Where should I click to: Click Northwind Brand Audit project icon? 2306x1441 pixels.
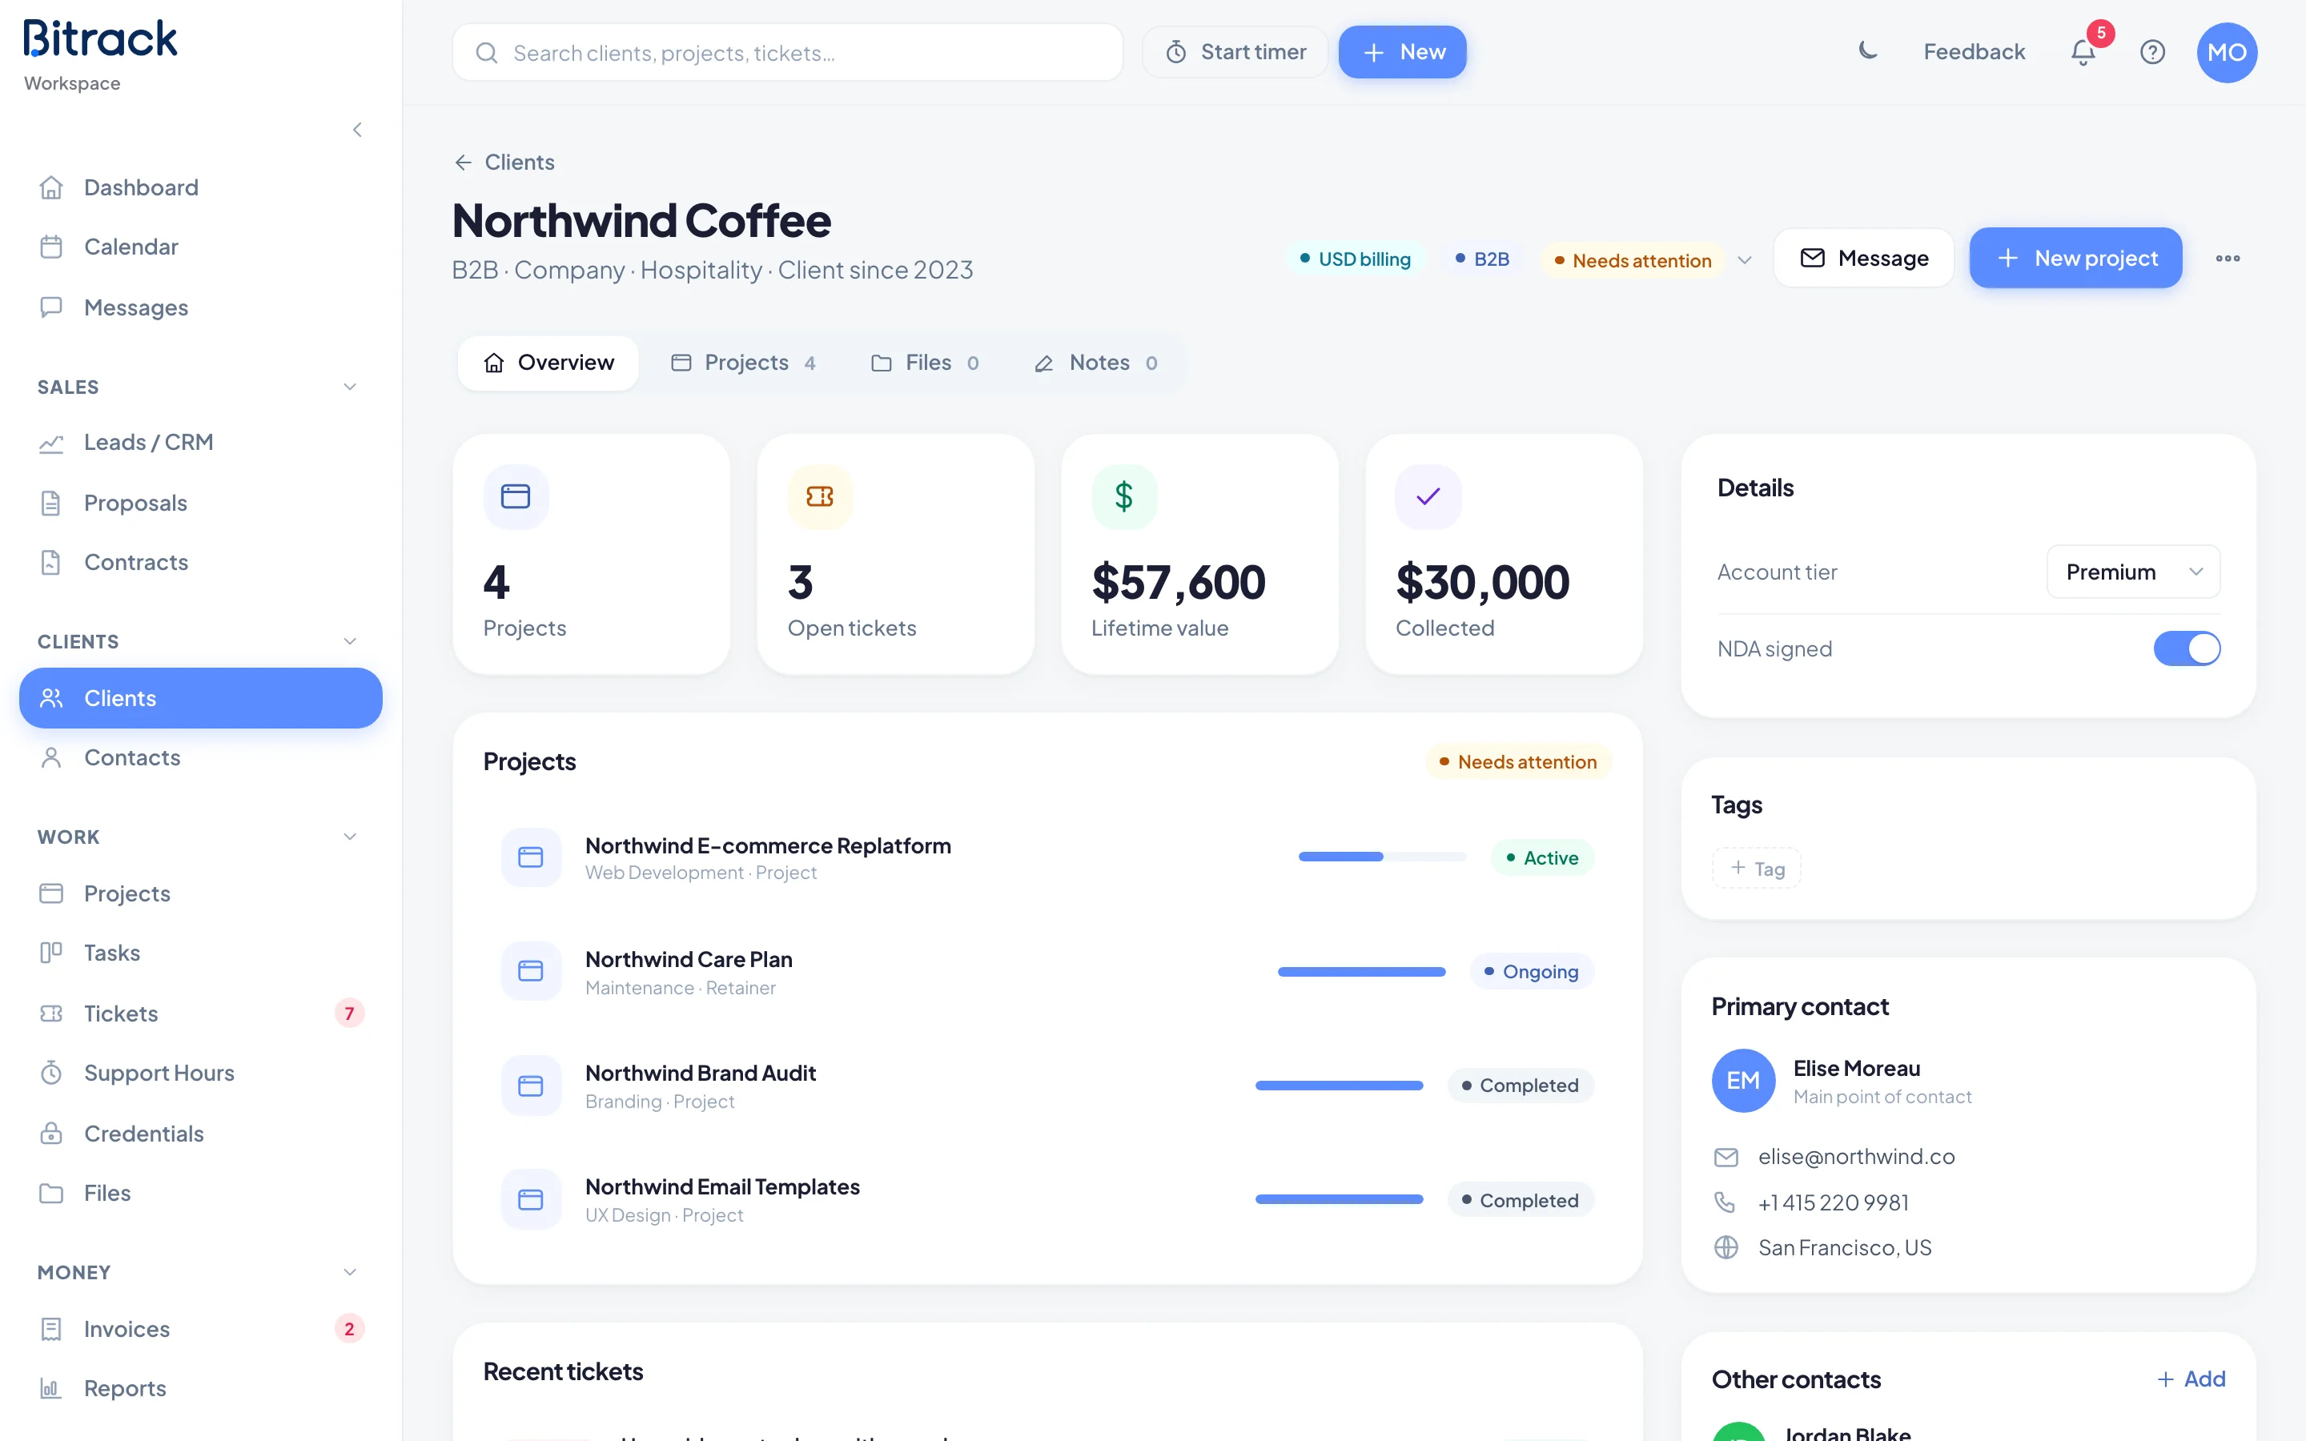[531, 1086]
